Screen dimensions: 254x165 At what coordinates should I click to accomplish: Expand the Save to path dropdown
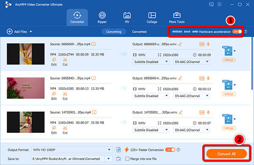[x=108, y=159]
